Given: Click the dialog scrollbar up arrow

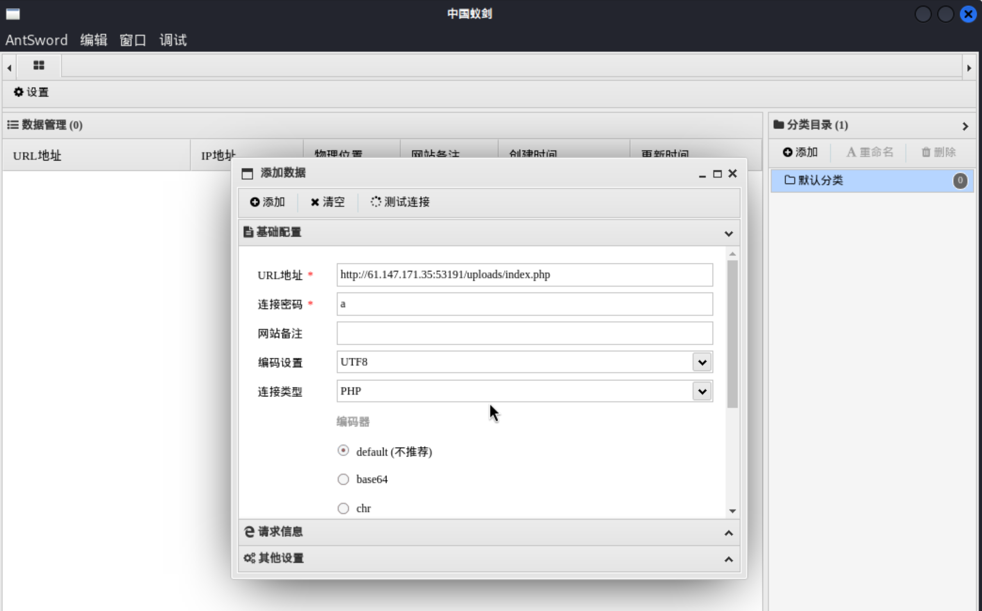Looking at the screenshot, I should (x=732, y=254).
